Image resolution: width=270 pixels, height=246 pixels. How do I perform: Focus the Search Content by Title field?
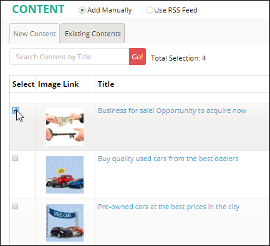pyautogui.click(x=69, y=57)
